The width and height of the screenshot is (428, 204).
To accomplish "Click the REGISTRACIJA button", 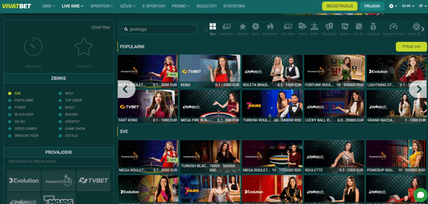I will tap(340, 6).
